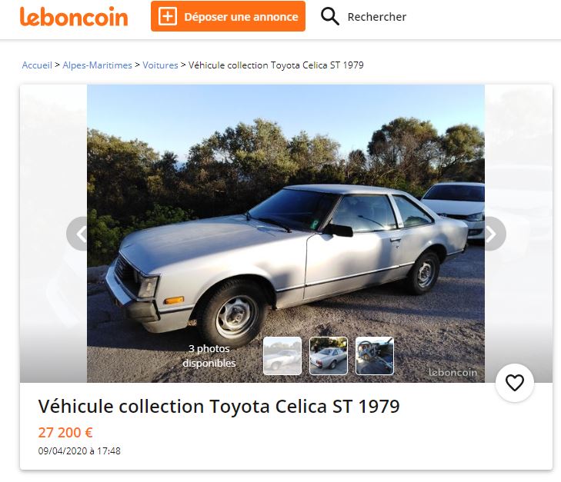
Task: Click the '3 photos disponibles' label
Action: [x=209, y=356]
